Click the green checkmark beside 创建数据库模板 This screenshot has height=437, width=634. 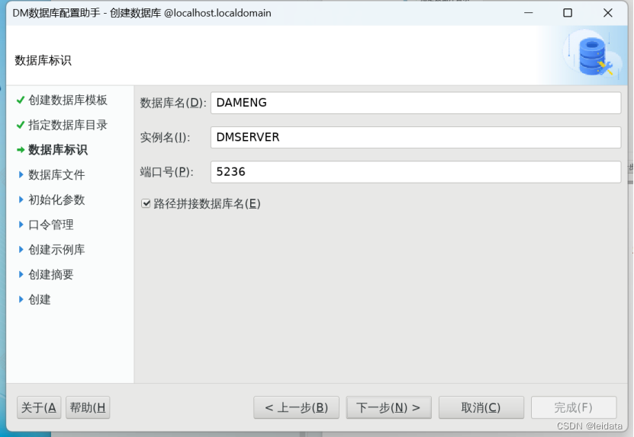pyautogui.click(x=21, y=100)
